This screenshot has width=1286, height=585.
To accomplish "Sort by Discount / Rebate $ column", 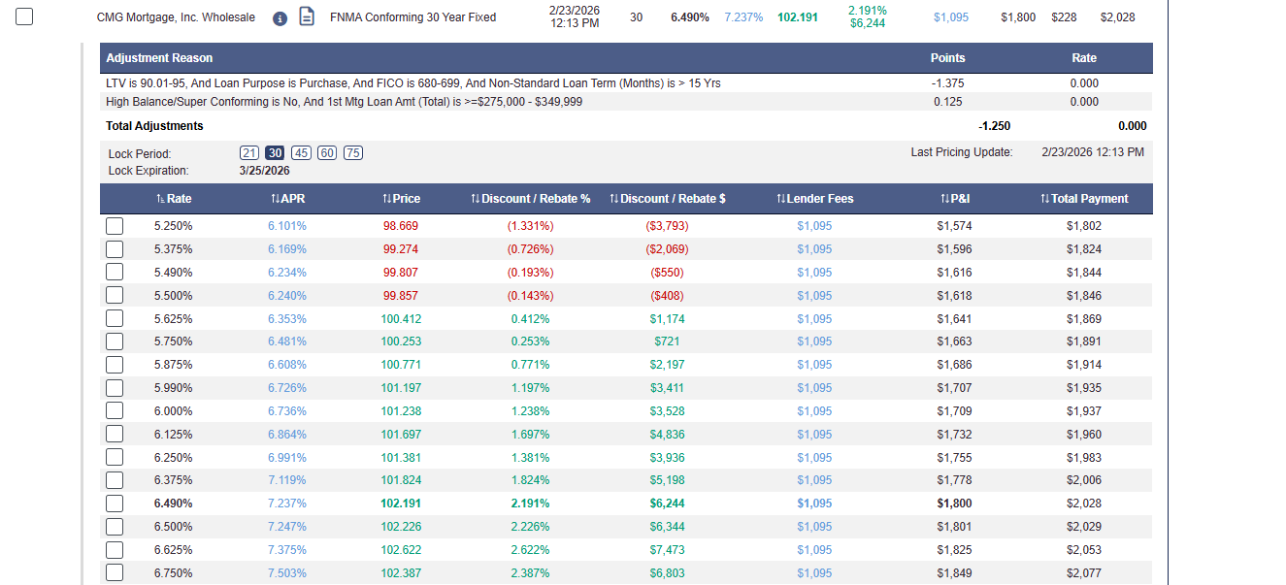I will click(x=668, y=199).
